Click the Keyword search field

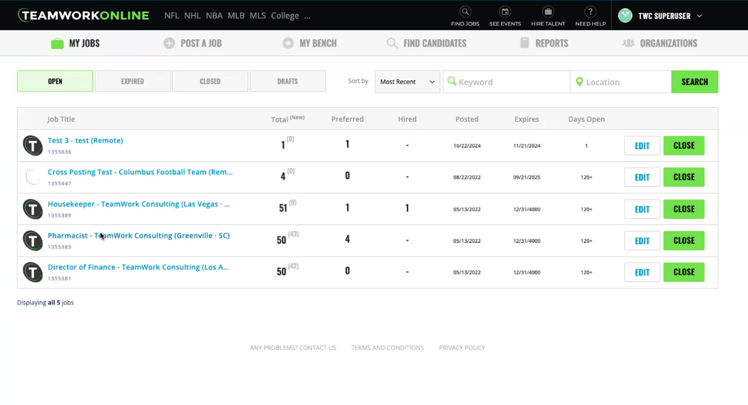coord(507,82)
